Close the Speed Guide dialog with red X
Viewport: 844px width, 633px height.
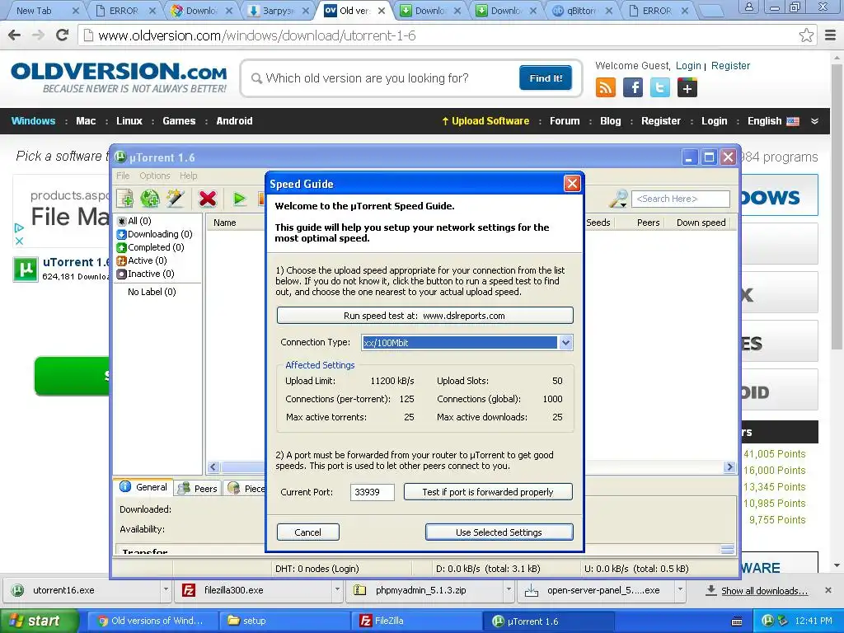coord(572,184)
